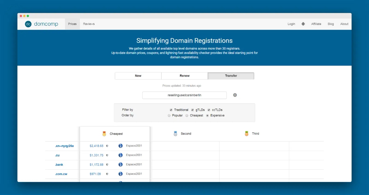Click the domcomp logo icon
369x195 pixels.
coord(28,24)
